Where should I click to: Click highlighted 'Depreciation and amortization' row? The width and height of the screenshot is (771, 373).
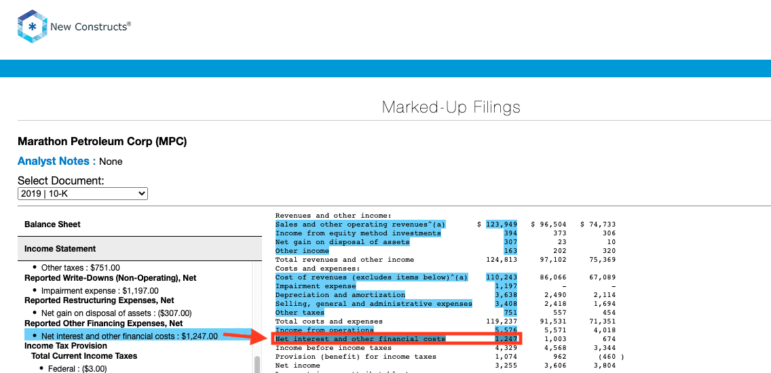pos(340,295)
